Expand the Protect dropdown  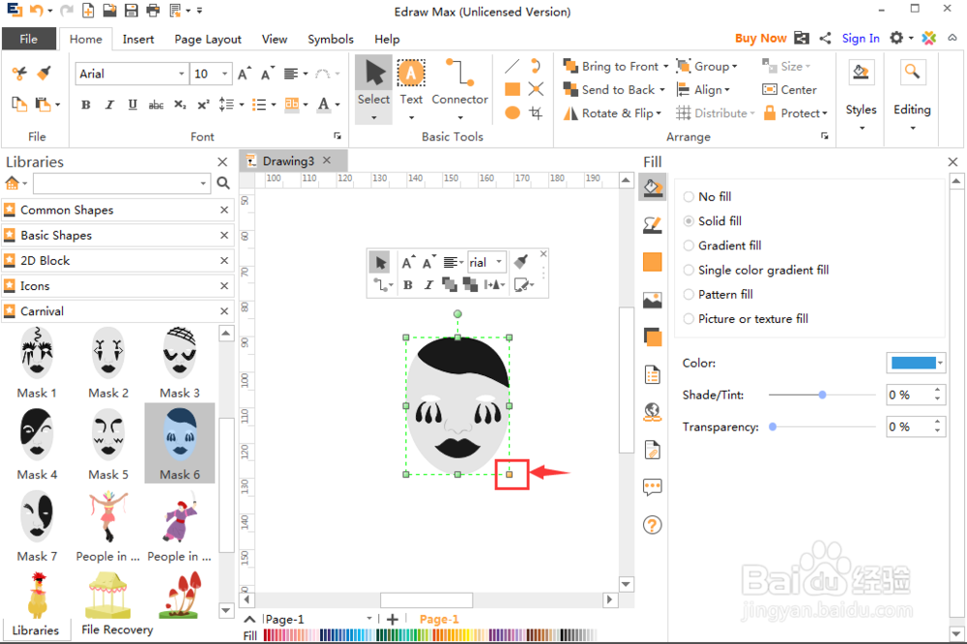825,113
